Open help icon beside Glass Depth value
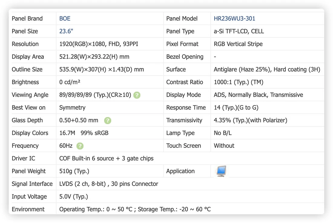This screenshot has width=333, height=223. pos(108,120)
